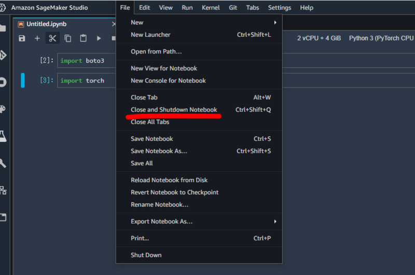The image size is (415, 275).
Task: Select Open from Path menu entry
Action: coord(199,51)
